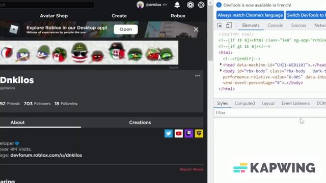Expand the head element node
Viewport: 326px width, 183px height.
coord(221,65)
